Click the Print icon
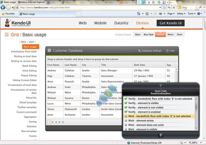The width and height of the screenshot is (206, 145). point(160,14)
